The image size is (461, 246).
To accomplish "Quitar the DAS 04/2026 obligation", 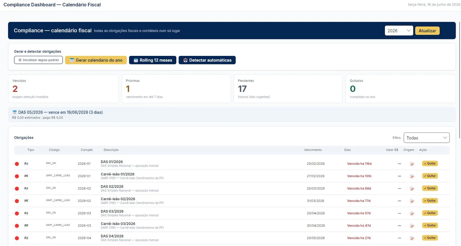I will point(430,238).
